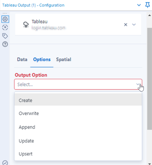This screenshot has width=152, height=165.
Task: Open the Annotation tag icon in sidebar
Action: 5,36
